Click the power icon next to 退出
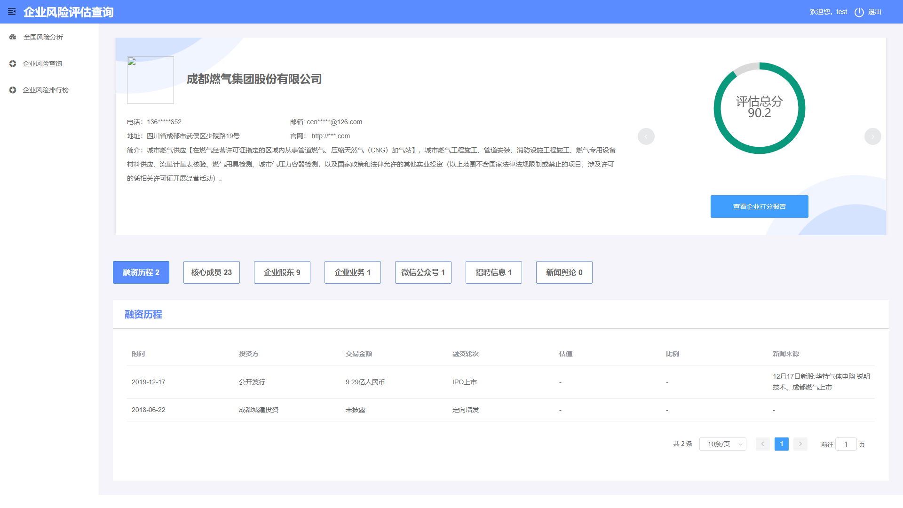Screen dimensions: 903x508 (859, 12)
